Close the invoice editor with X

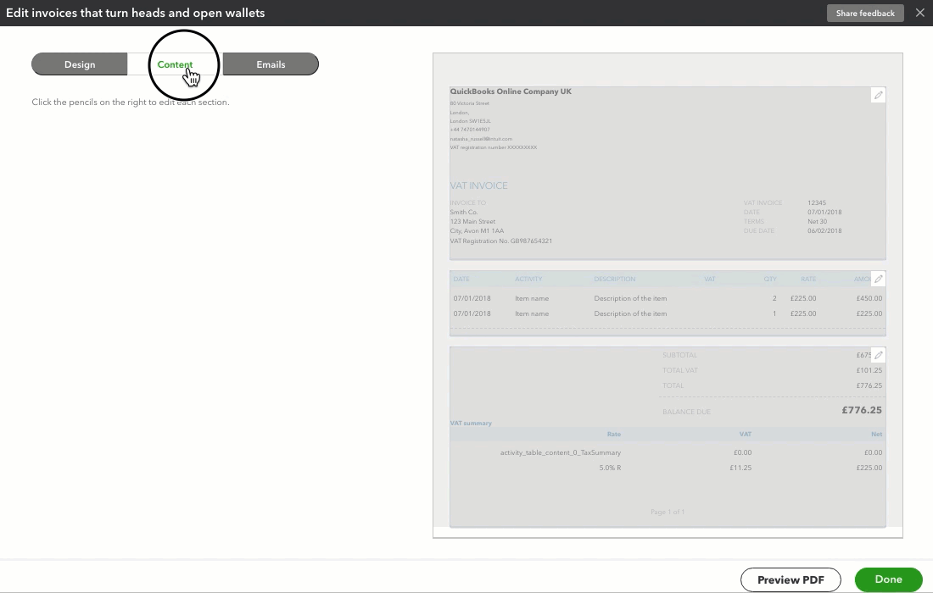(920, 13)
